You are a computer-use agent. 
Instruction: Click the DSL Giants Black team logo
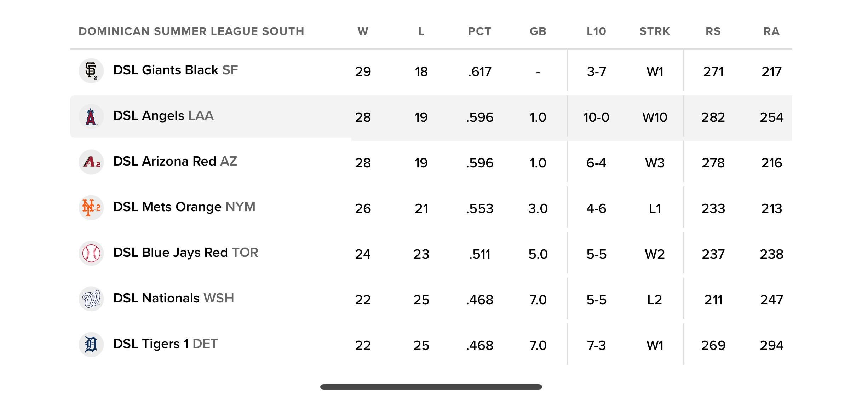coord(91,71)
